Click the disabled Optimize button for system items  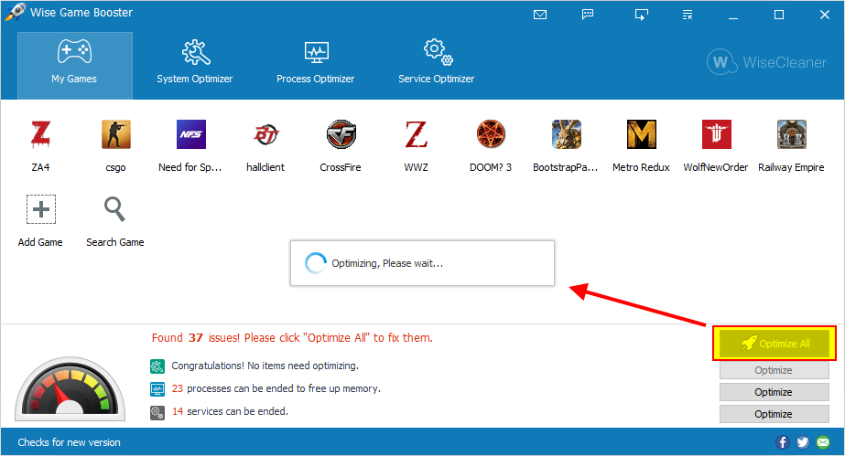(774, 370)
